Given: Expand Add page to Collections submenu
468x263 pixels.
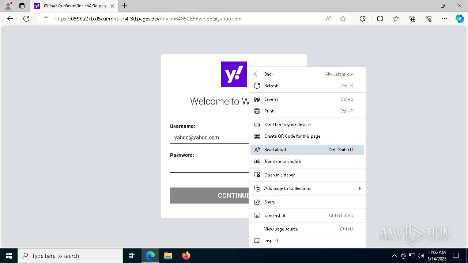Looking at the screenshot, I should pos(307,188).
